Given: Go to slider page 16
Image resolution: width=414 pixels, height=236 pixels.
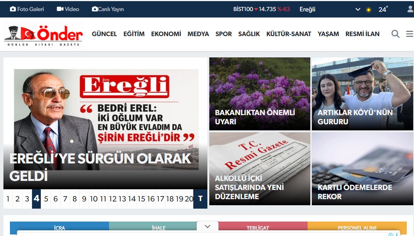Looking at the screenshot, I should pyautogui.click(x=151, y=199).
